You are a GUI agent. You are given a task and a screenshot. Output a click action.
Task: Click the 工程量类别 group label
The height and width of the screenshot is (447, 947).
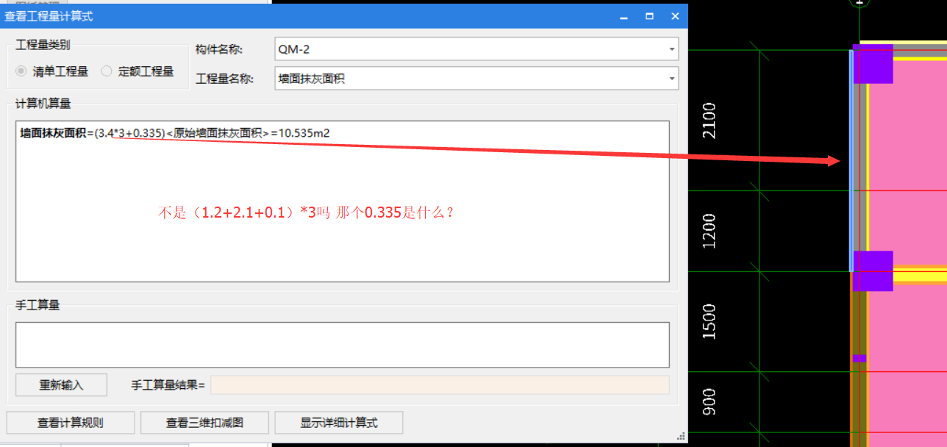coord(43,45)
